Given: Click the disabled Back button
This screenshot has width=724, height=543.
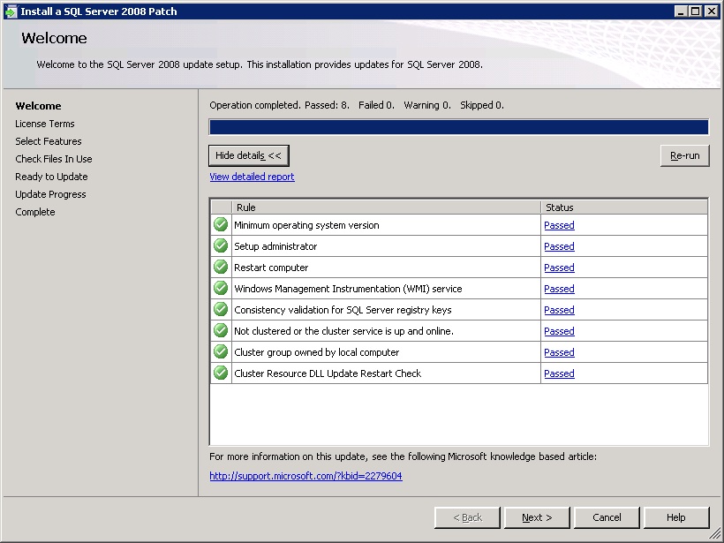Looking at the screenshot, I should pos(467,517).
